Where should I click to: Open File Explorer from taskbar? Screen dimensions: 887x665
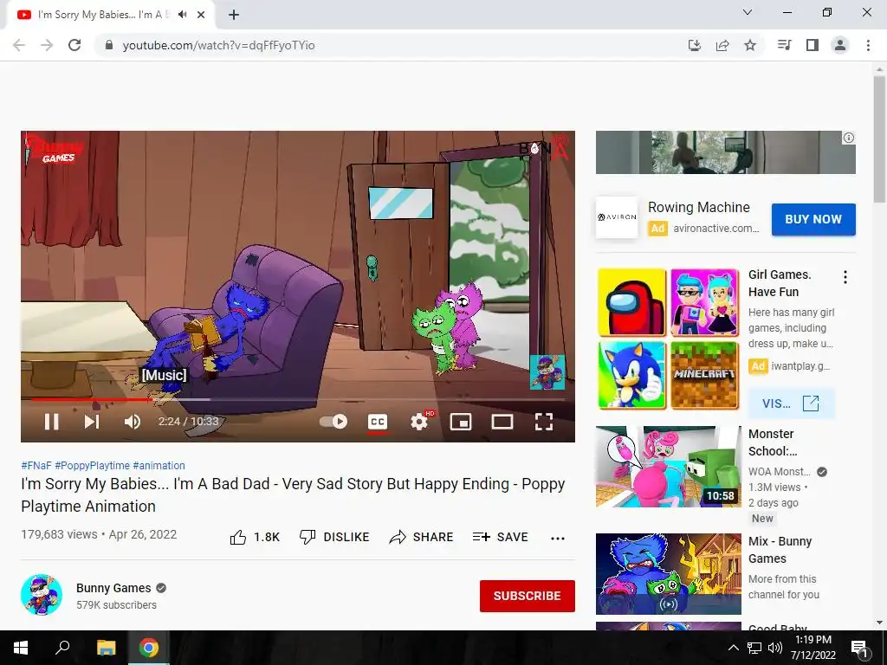[x=106, y=648]
